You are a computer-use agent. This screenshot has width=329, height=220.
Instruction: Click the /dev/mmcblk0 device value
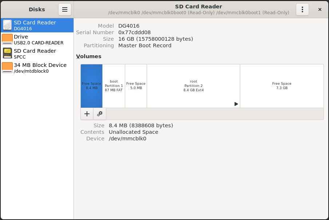pos(128,139)
